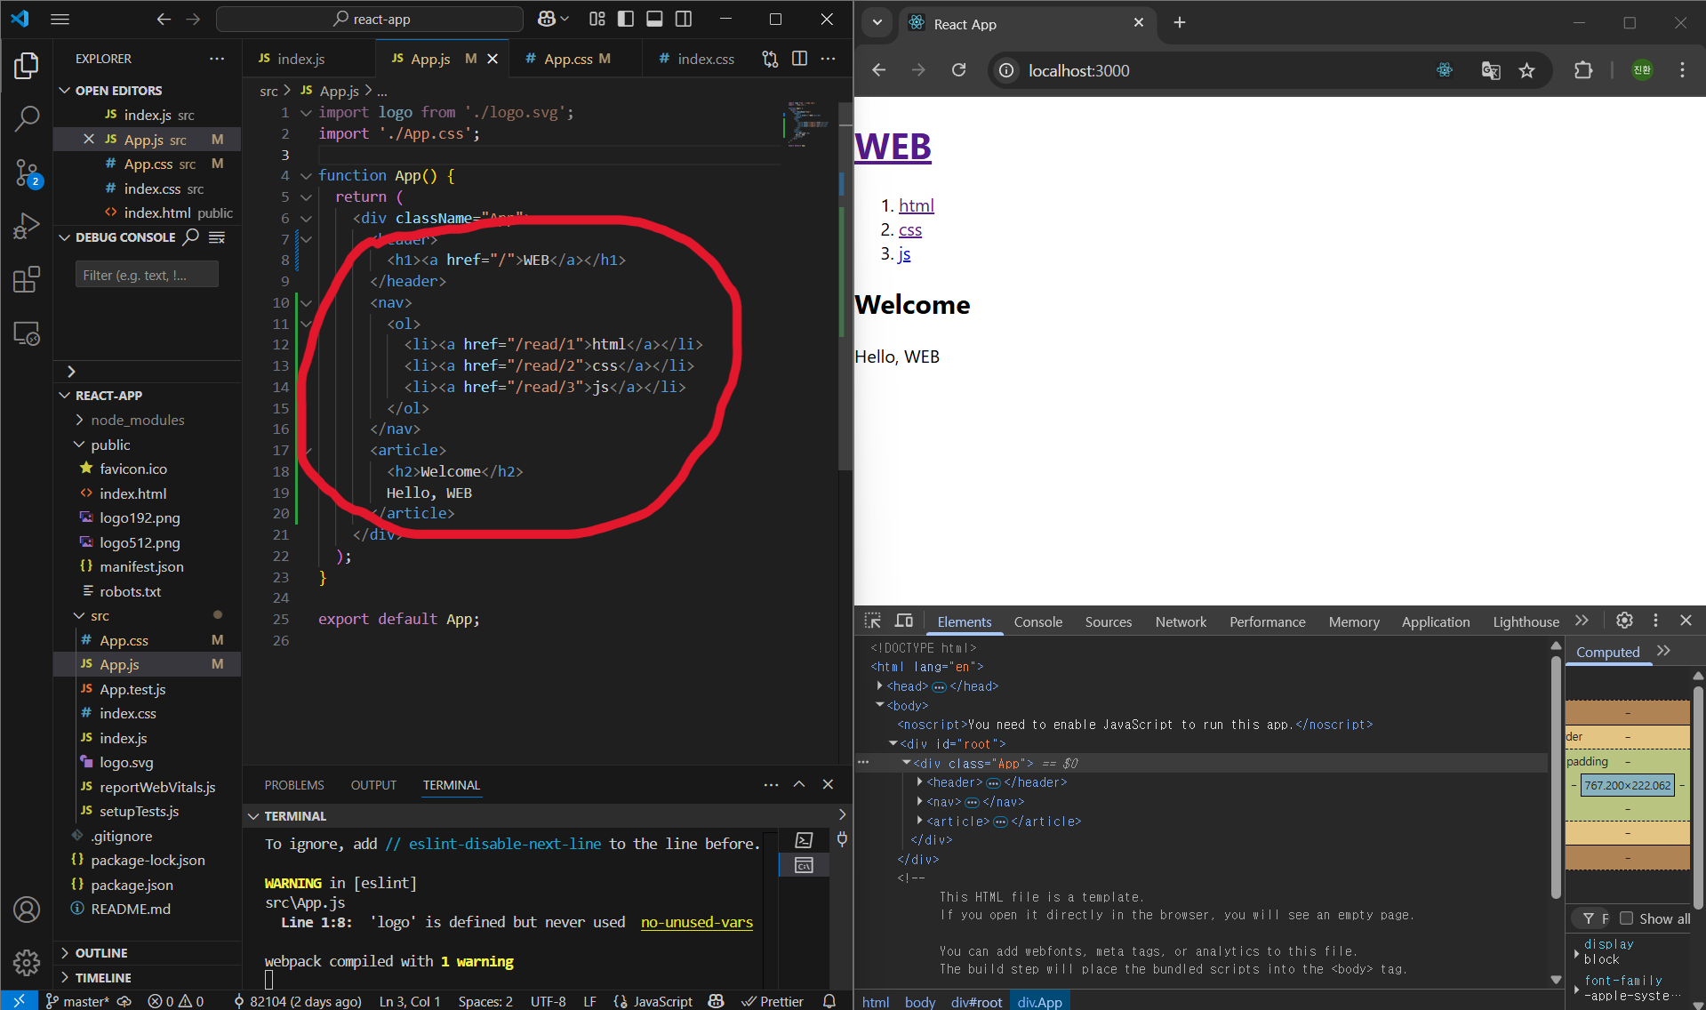This screenshot has width=1706, height=1010.
Task: Toggle secondary side bar layout button
Action: 684,19
